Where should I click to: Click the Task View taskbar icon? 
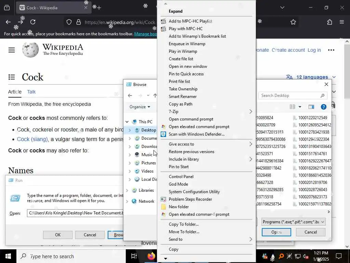tap(134, 256)
